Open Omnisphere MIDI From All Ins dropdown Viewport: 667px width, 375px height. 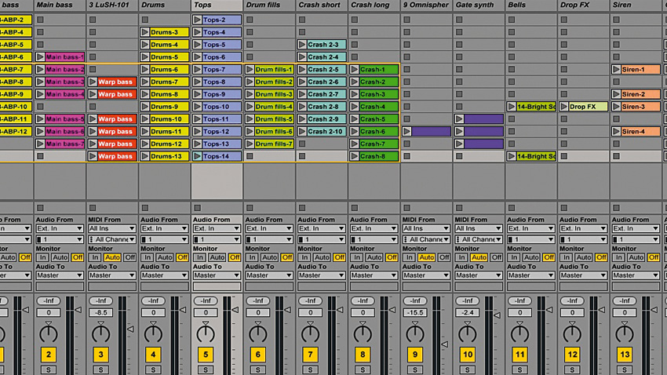tap(426, 228)
